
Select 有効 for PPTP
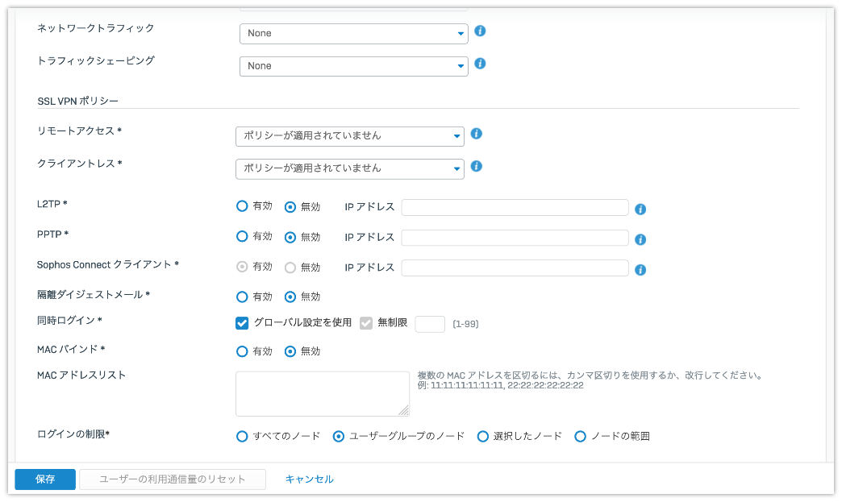pyautogui.click(x=242, y=237)
